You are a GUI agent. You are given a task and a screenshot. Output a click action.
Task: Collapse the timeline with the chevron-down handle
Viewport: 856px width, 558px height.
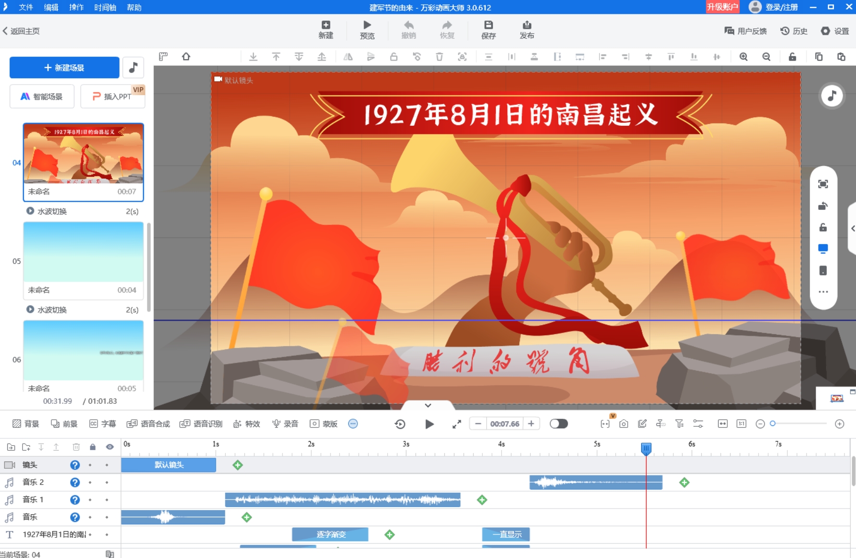pyautogui.click(x=428, y=405)
